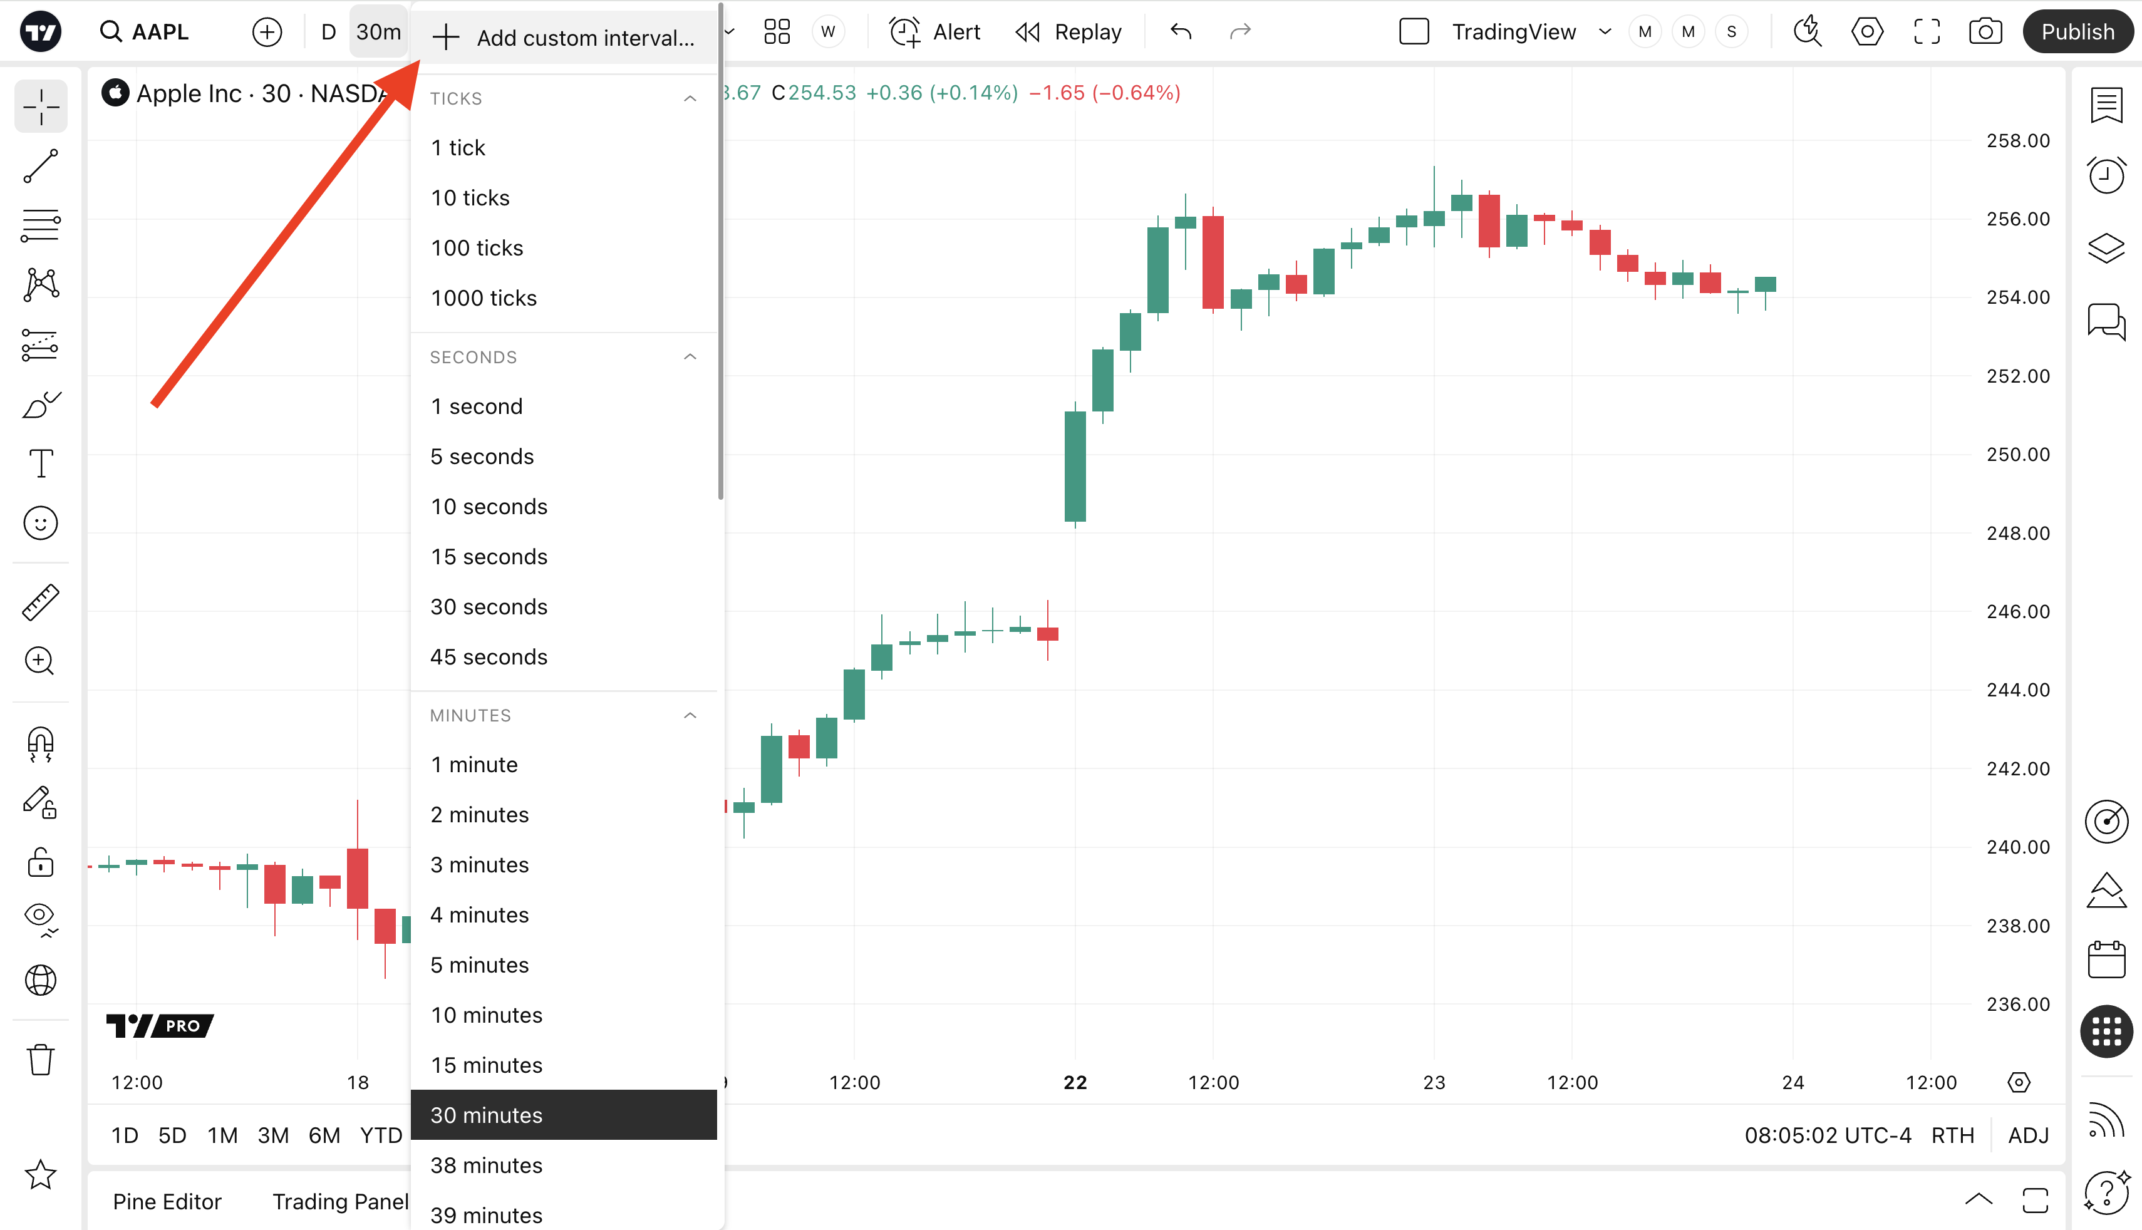The width and height of the screenshot is (2142, 1230).
Task: Click the Publish button
Action: click(2078, 32)
